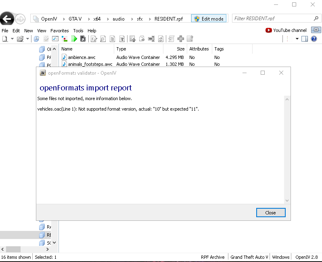Expand chevron after audio in breadcrumb
The image size is (322, 262).
tap(132, 19)
